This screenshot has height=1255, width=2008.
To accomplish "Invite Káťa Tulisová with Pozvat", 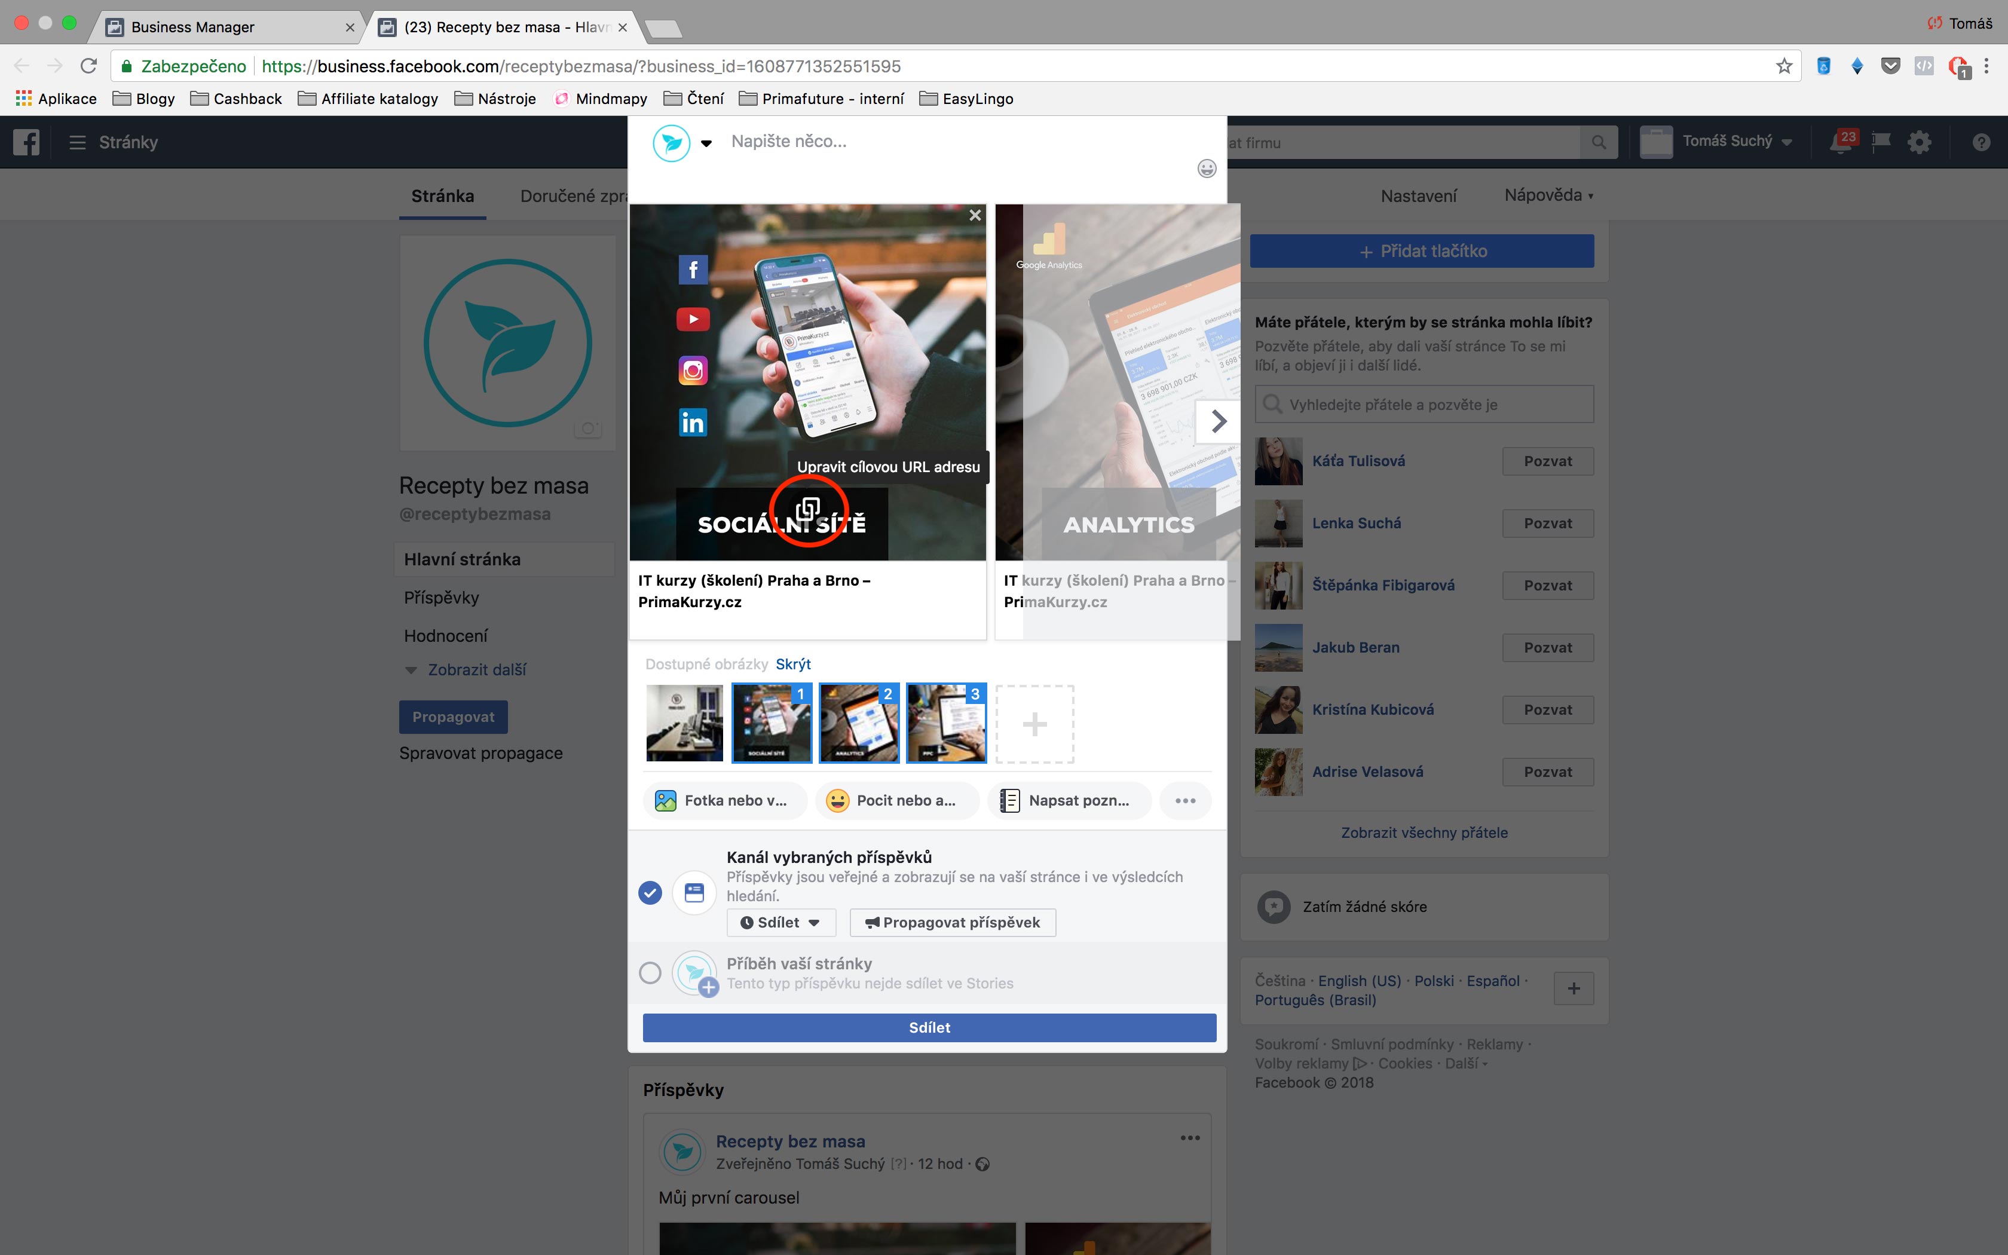I will [x=1547, y=461].
